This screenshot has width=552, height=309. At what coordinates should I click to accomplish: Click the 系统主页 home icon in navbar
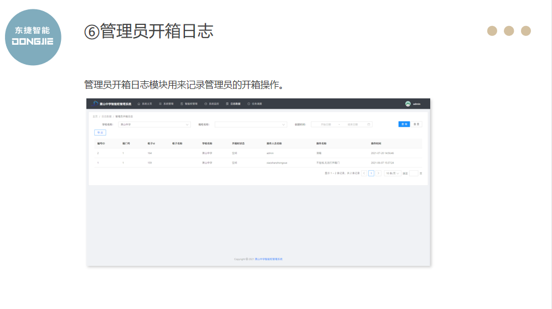(139, 103)
